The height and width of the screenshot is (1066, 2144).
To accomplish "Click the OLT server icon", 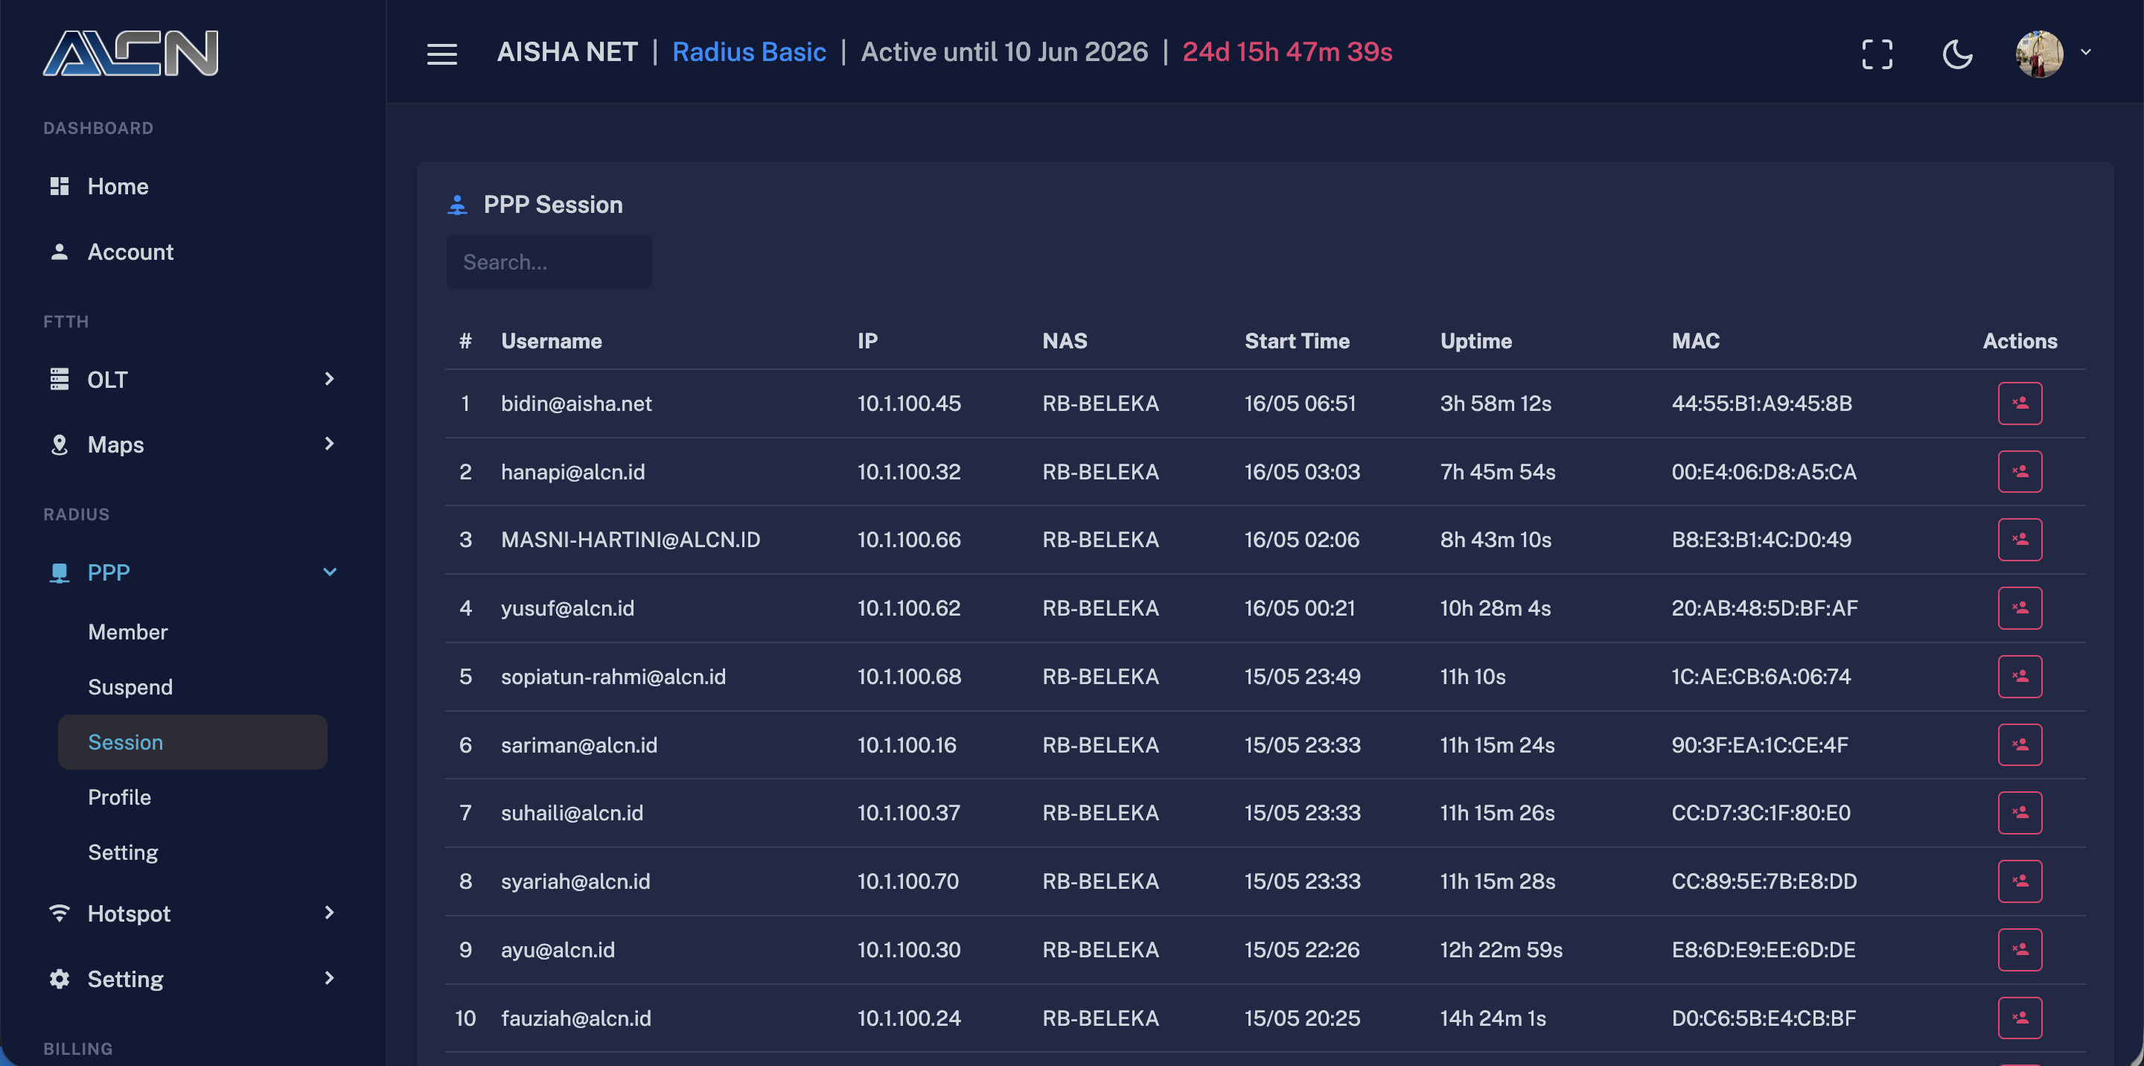I will [x=59, y=379].
